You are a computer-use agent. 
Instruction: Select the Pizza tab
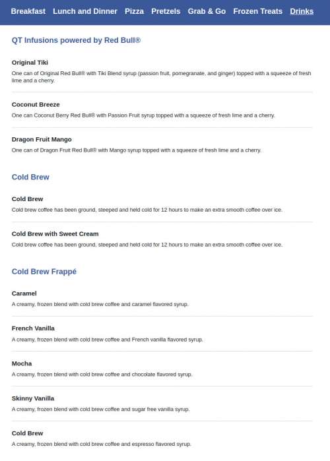(134, 11)
